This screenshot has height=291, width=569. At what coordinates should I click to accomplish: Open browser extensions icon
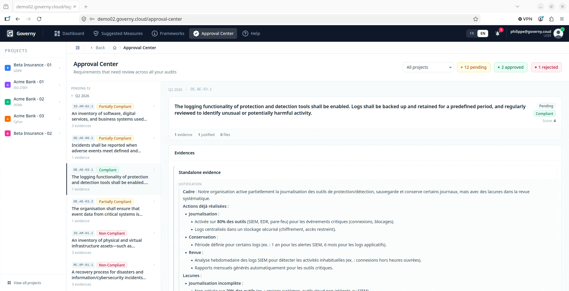point(551,19)
